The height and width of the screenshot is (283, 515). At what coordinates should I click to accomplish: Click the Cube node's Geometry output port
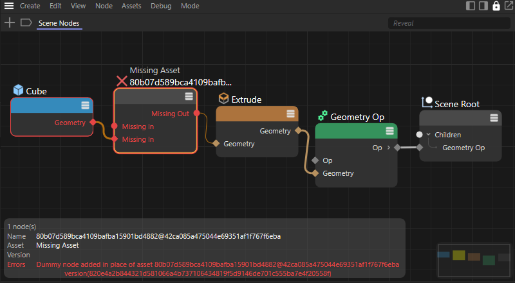pyautogui.click(x=93, y=123)
